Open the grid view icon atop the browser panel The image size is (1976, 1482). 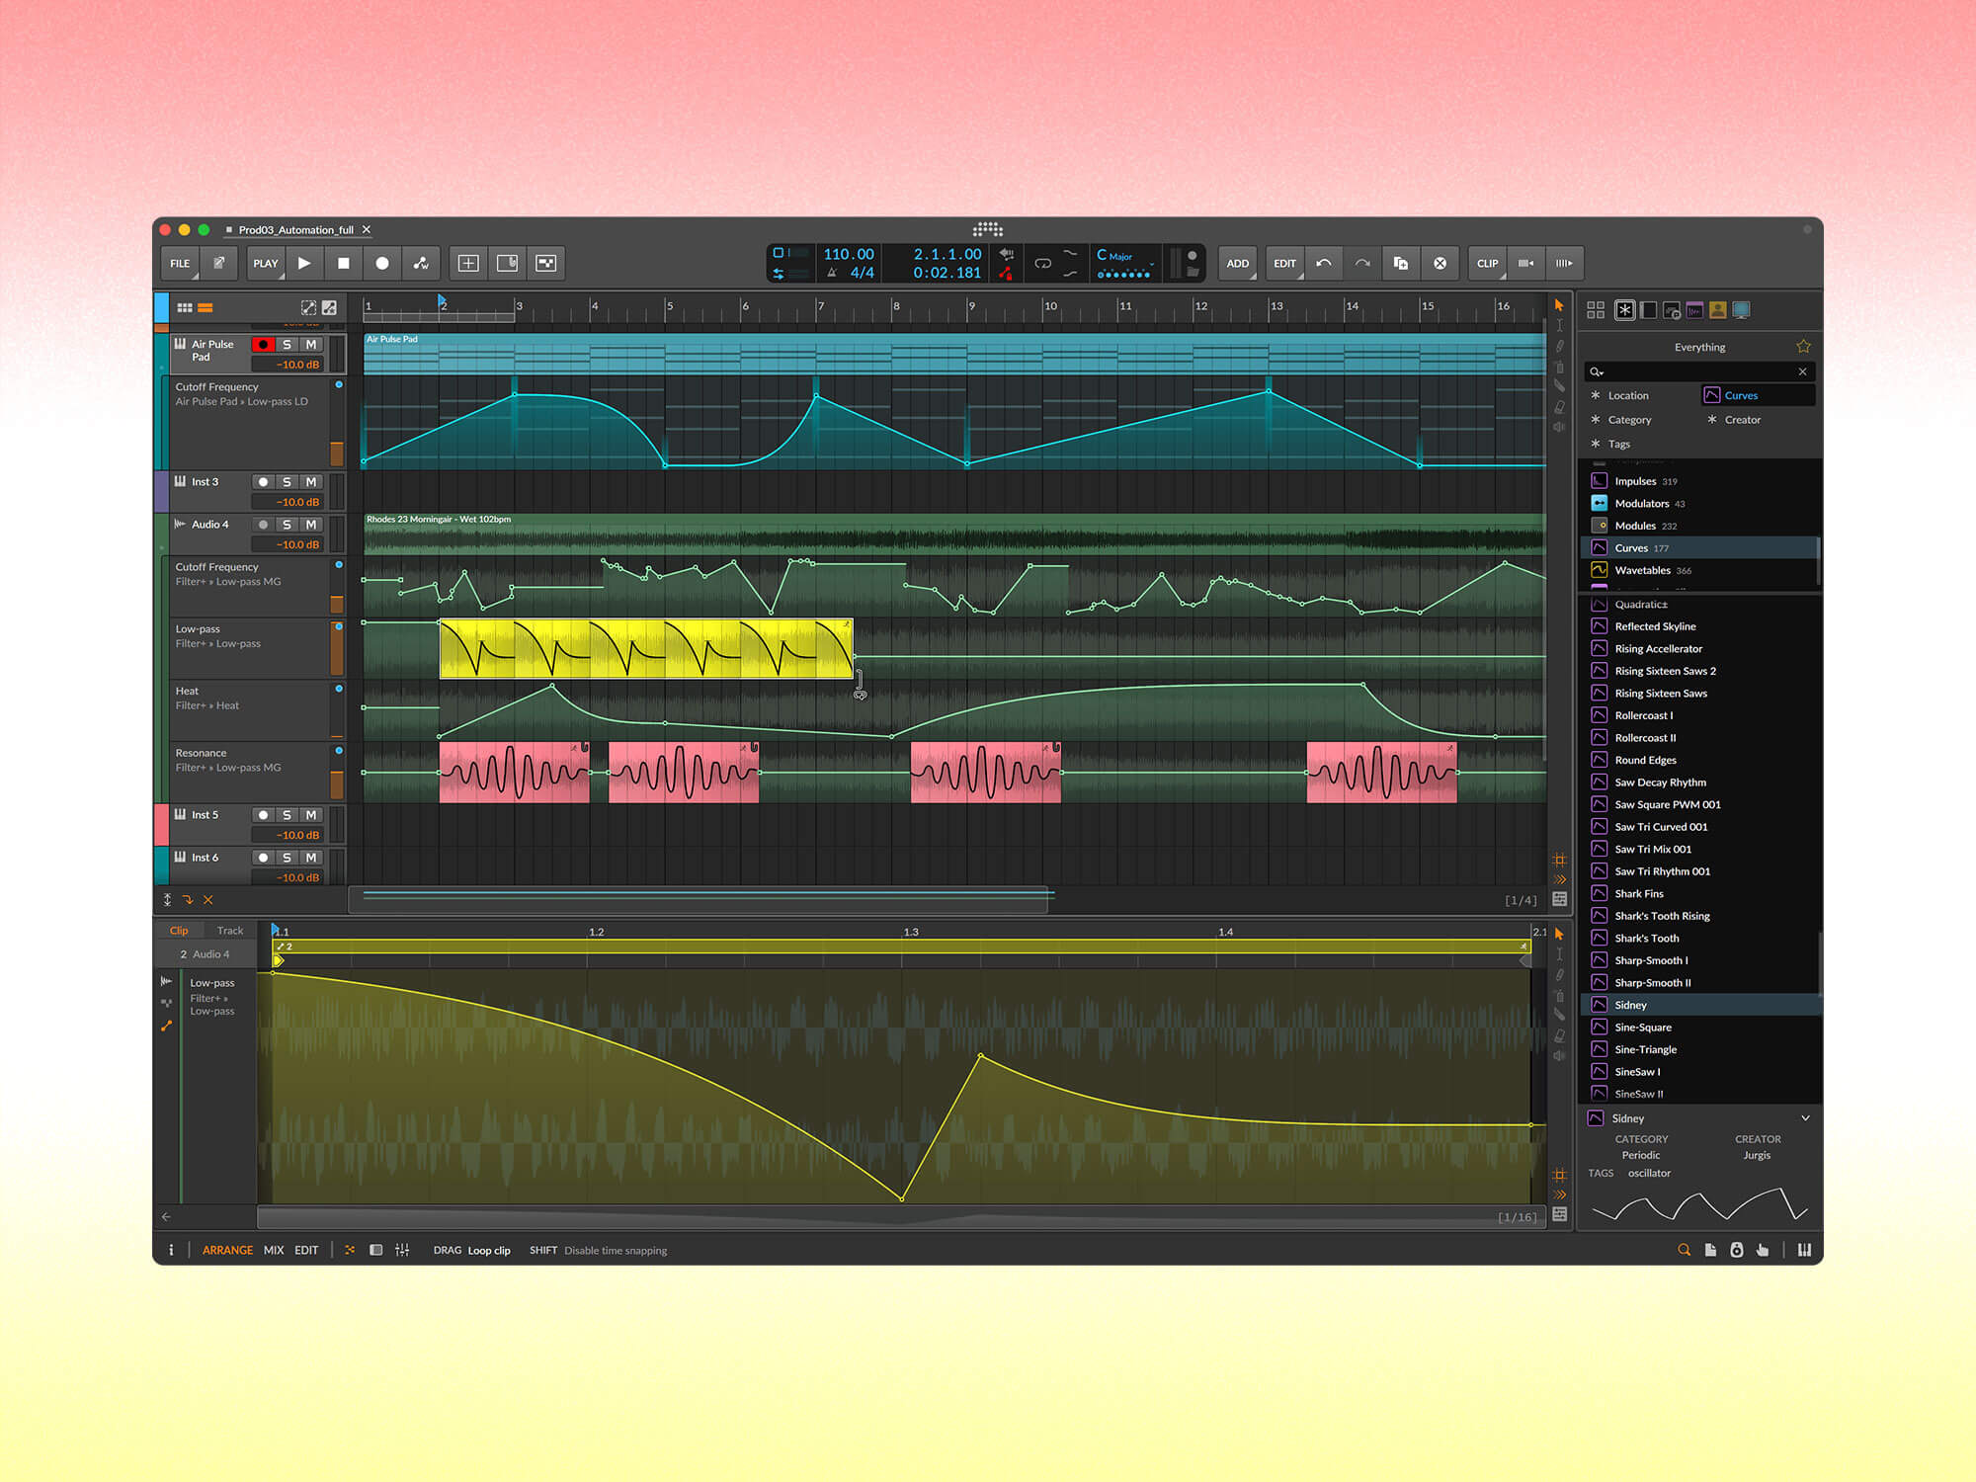[x=1596, y=308]
